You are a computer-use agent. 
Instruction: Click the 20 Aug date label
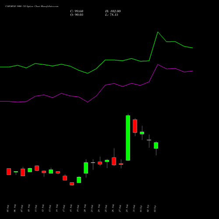coord(85,208)
